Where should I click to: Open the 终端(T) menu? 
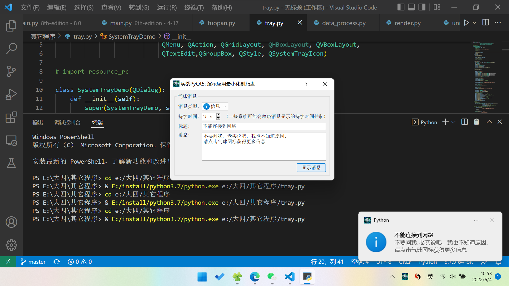point(194,7)
